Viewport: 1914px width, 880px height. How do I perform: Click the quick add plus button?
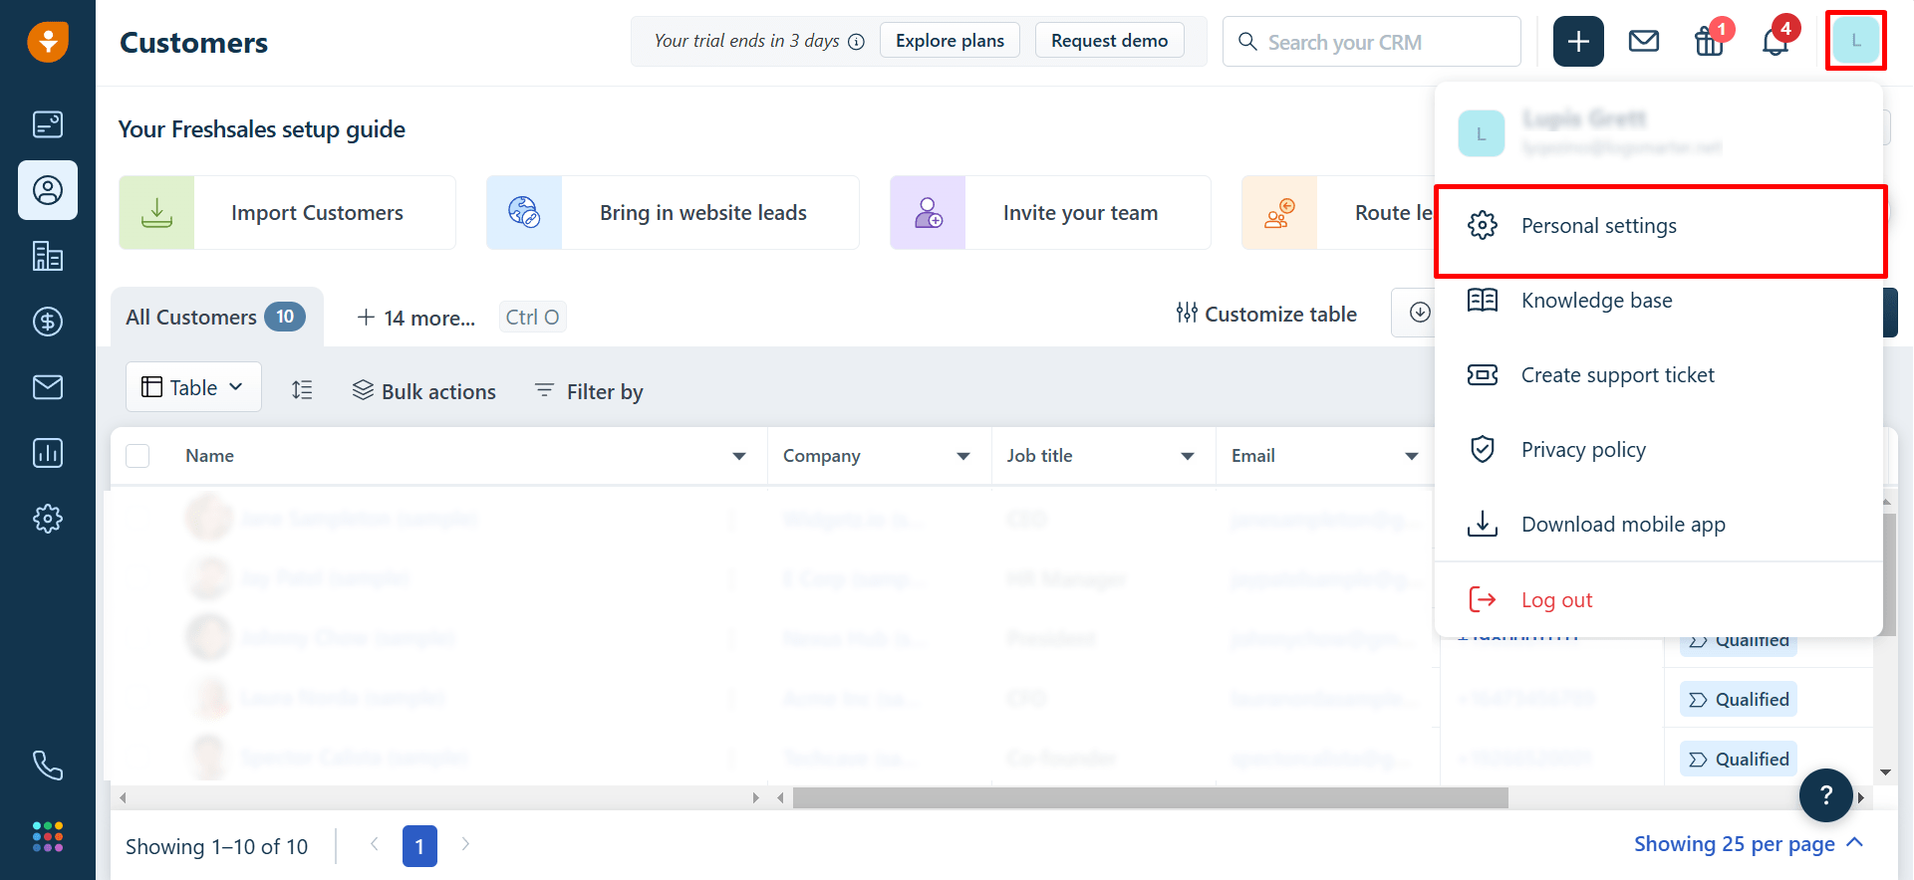tap(1578, 42)
